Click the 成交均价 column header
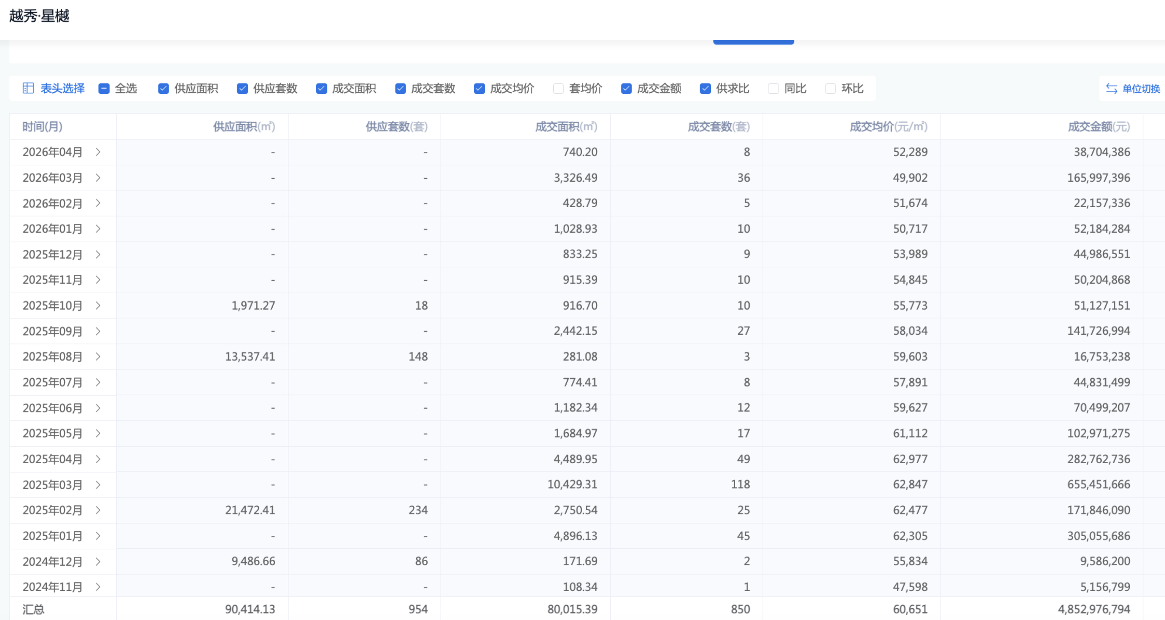Image resolution: width=1165 pixels, height=620 pixels. pyautogui.click(x=888, y=126)
